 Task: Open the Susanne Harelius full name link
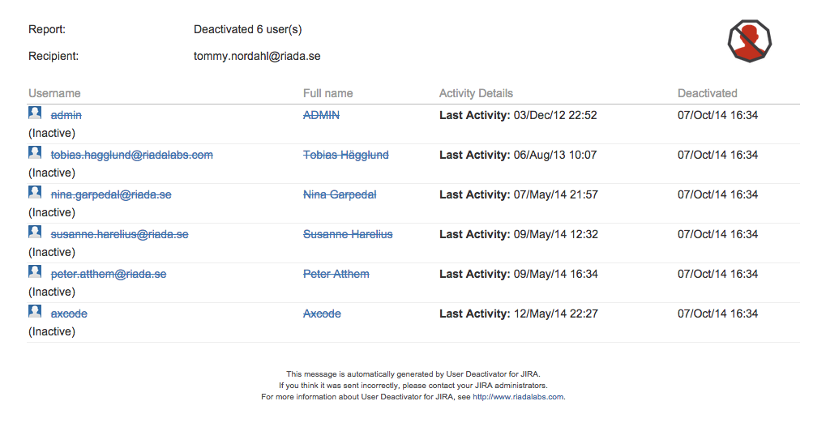tap(348, 234)
